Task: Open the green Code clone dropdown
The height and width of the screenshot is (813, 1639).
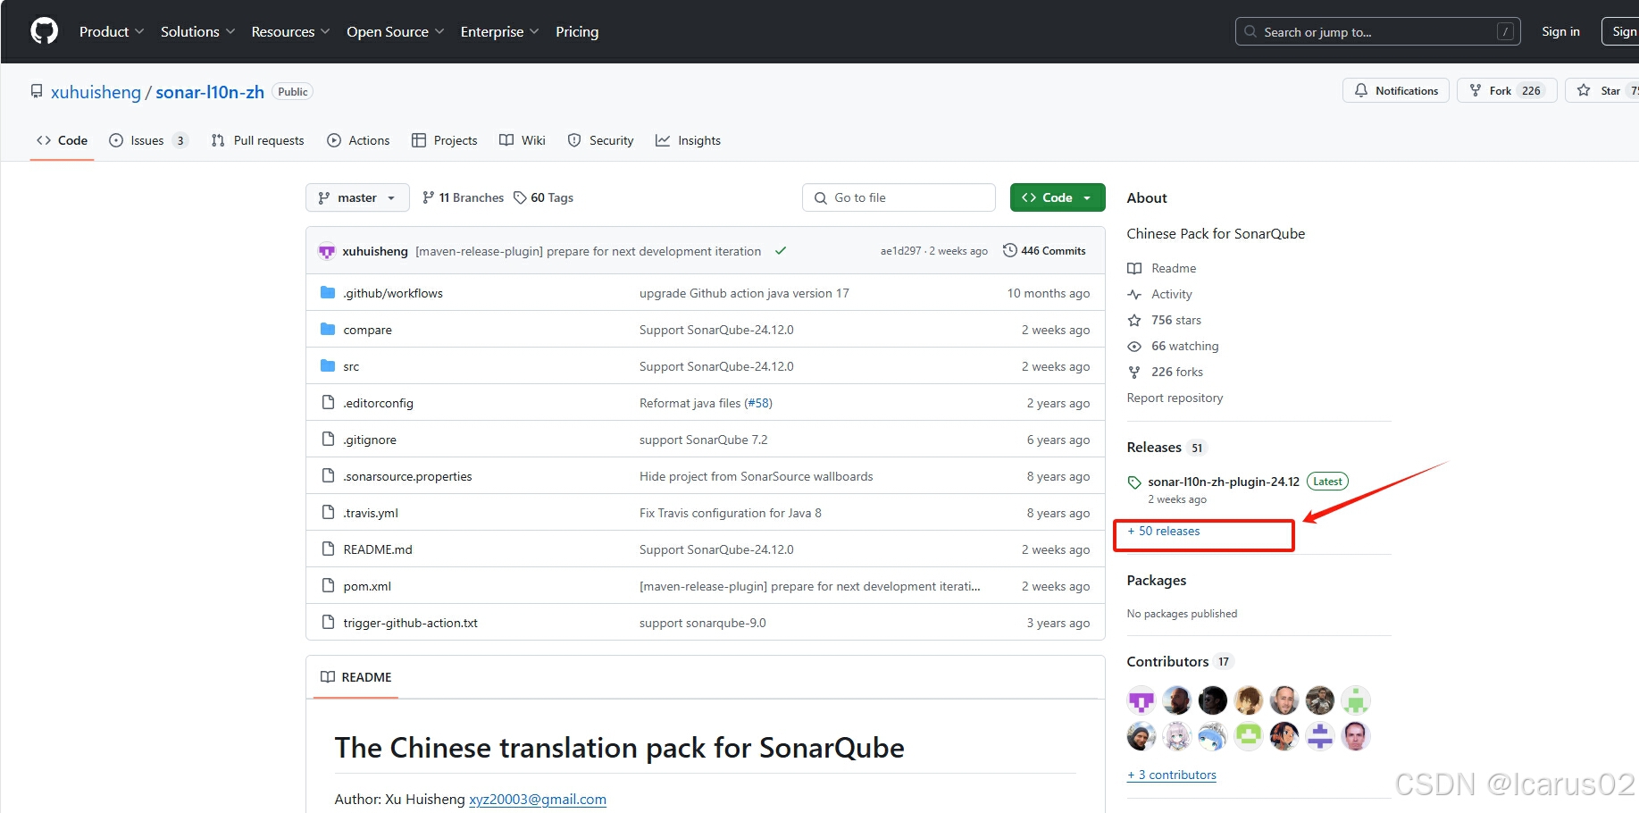Action: [x=1058, y=197]
